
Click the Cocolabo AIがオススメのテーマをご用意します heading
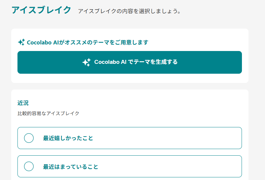(x=87, y=42)
